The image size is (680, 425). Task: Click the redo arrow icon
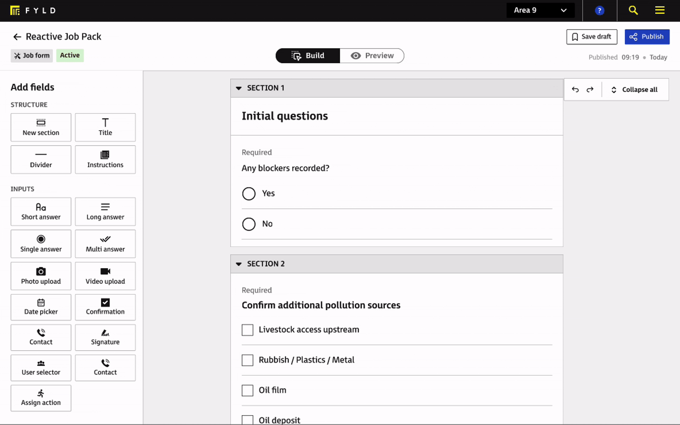click(590, 90)
